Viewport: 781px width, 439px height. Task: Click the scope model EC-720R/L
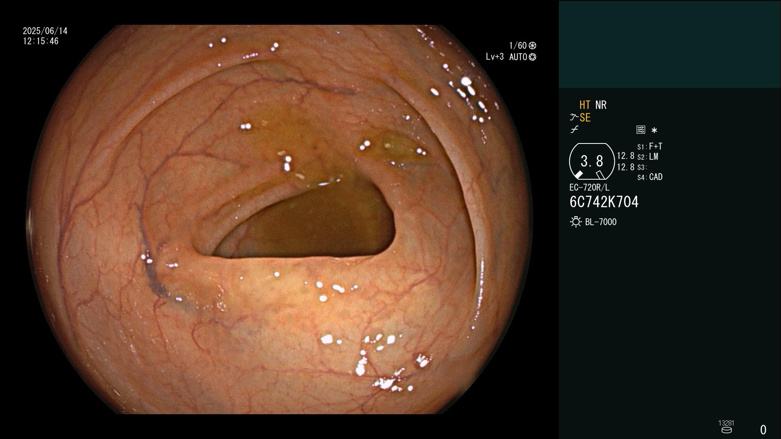[x=589, y=187]
